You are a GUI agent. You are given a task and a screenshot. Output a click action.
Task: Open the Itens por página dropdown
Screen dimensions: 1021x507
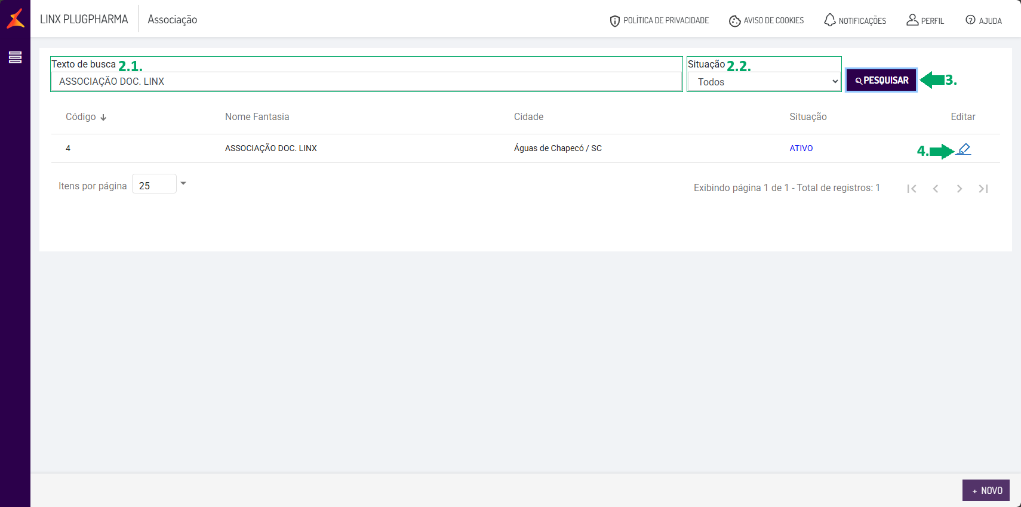pos(159,185)
